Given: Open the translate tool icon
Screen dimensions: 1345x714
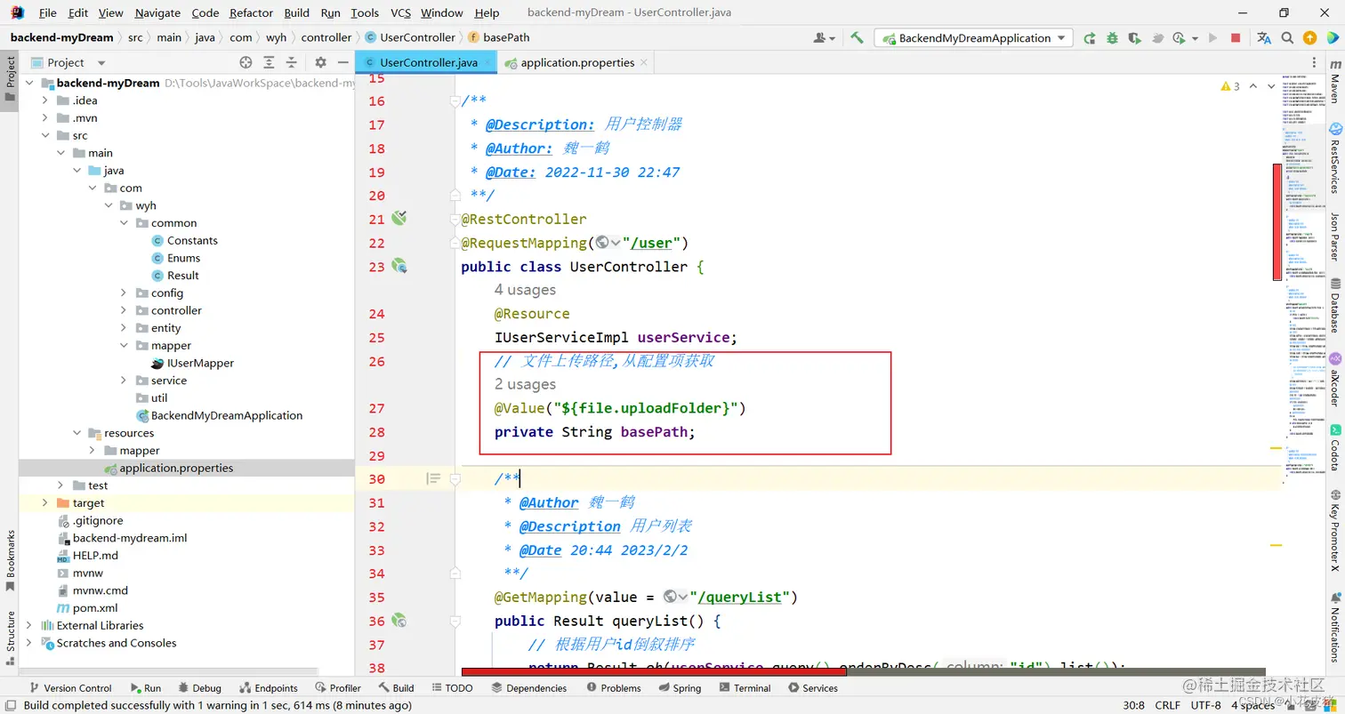Looking at the screenshot, I should click(1264, 37).
